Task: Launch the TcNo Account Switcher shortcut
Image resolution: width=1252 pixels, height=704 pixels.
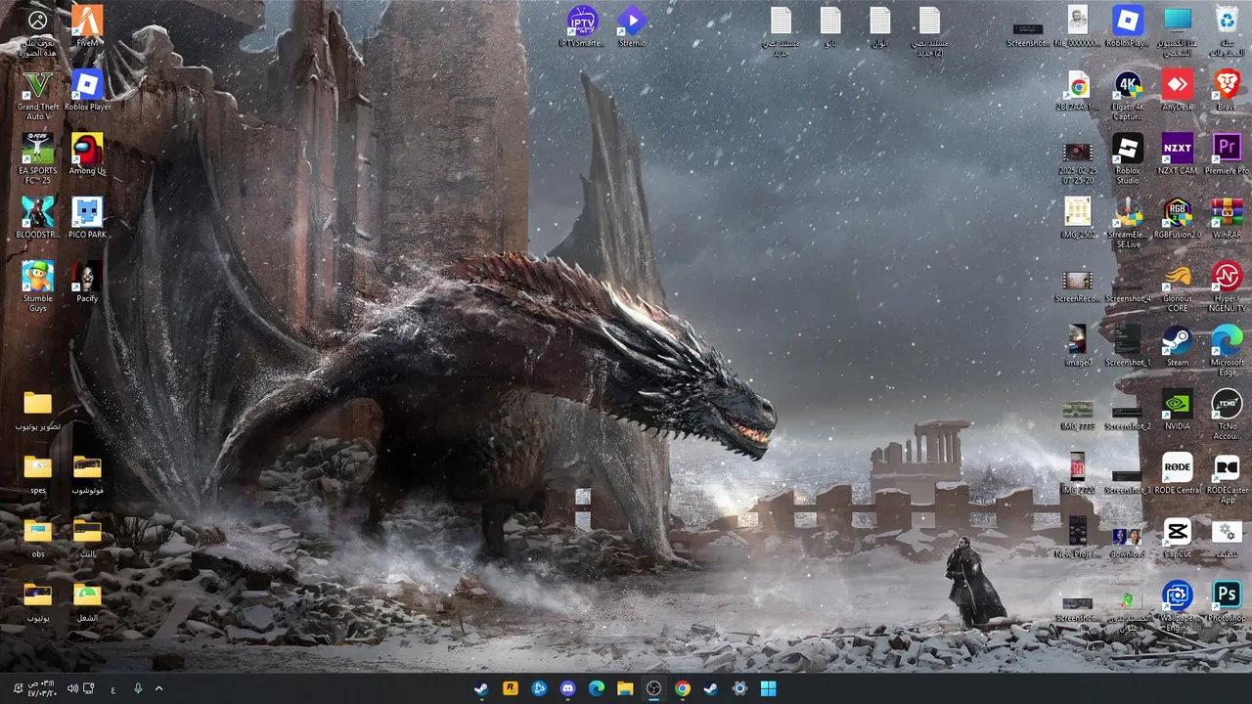Action: [x=1227, y=415]
